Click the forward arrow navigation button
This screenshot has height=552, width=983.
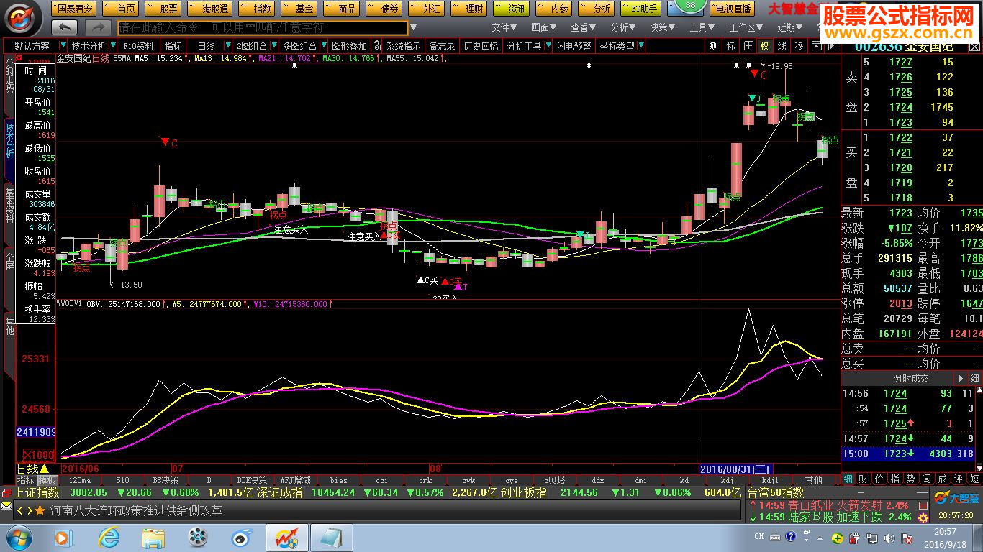pos(98,27)
